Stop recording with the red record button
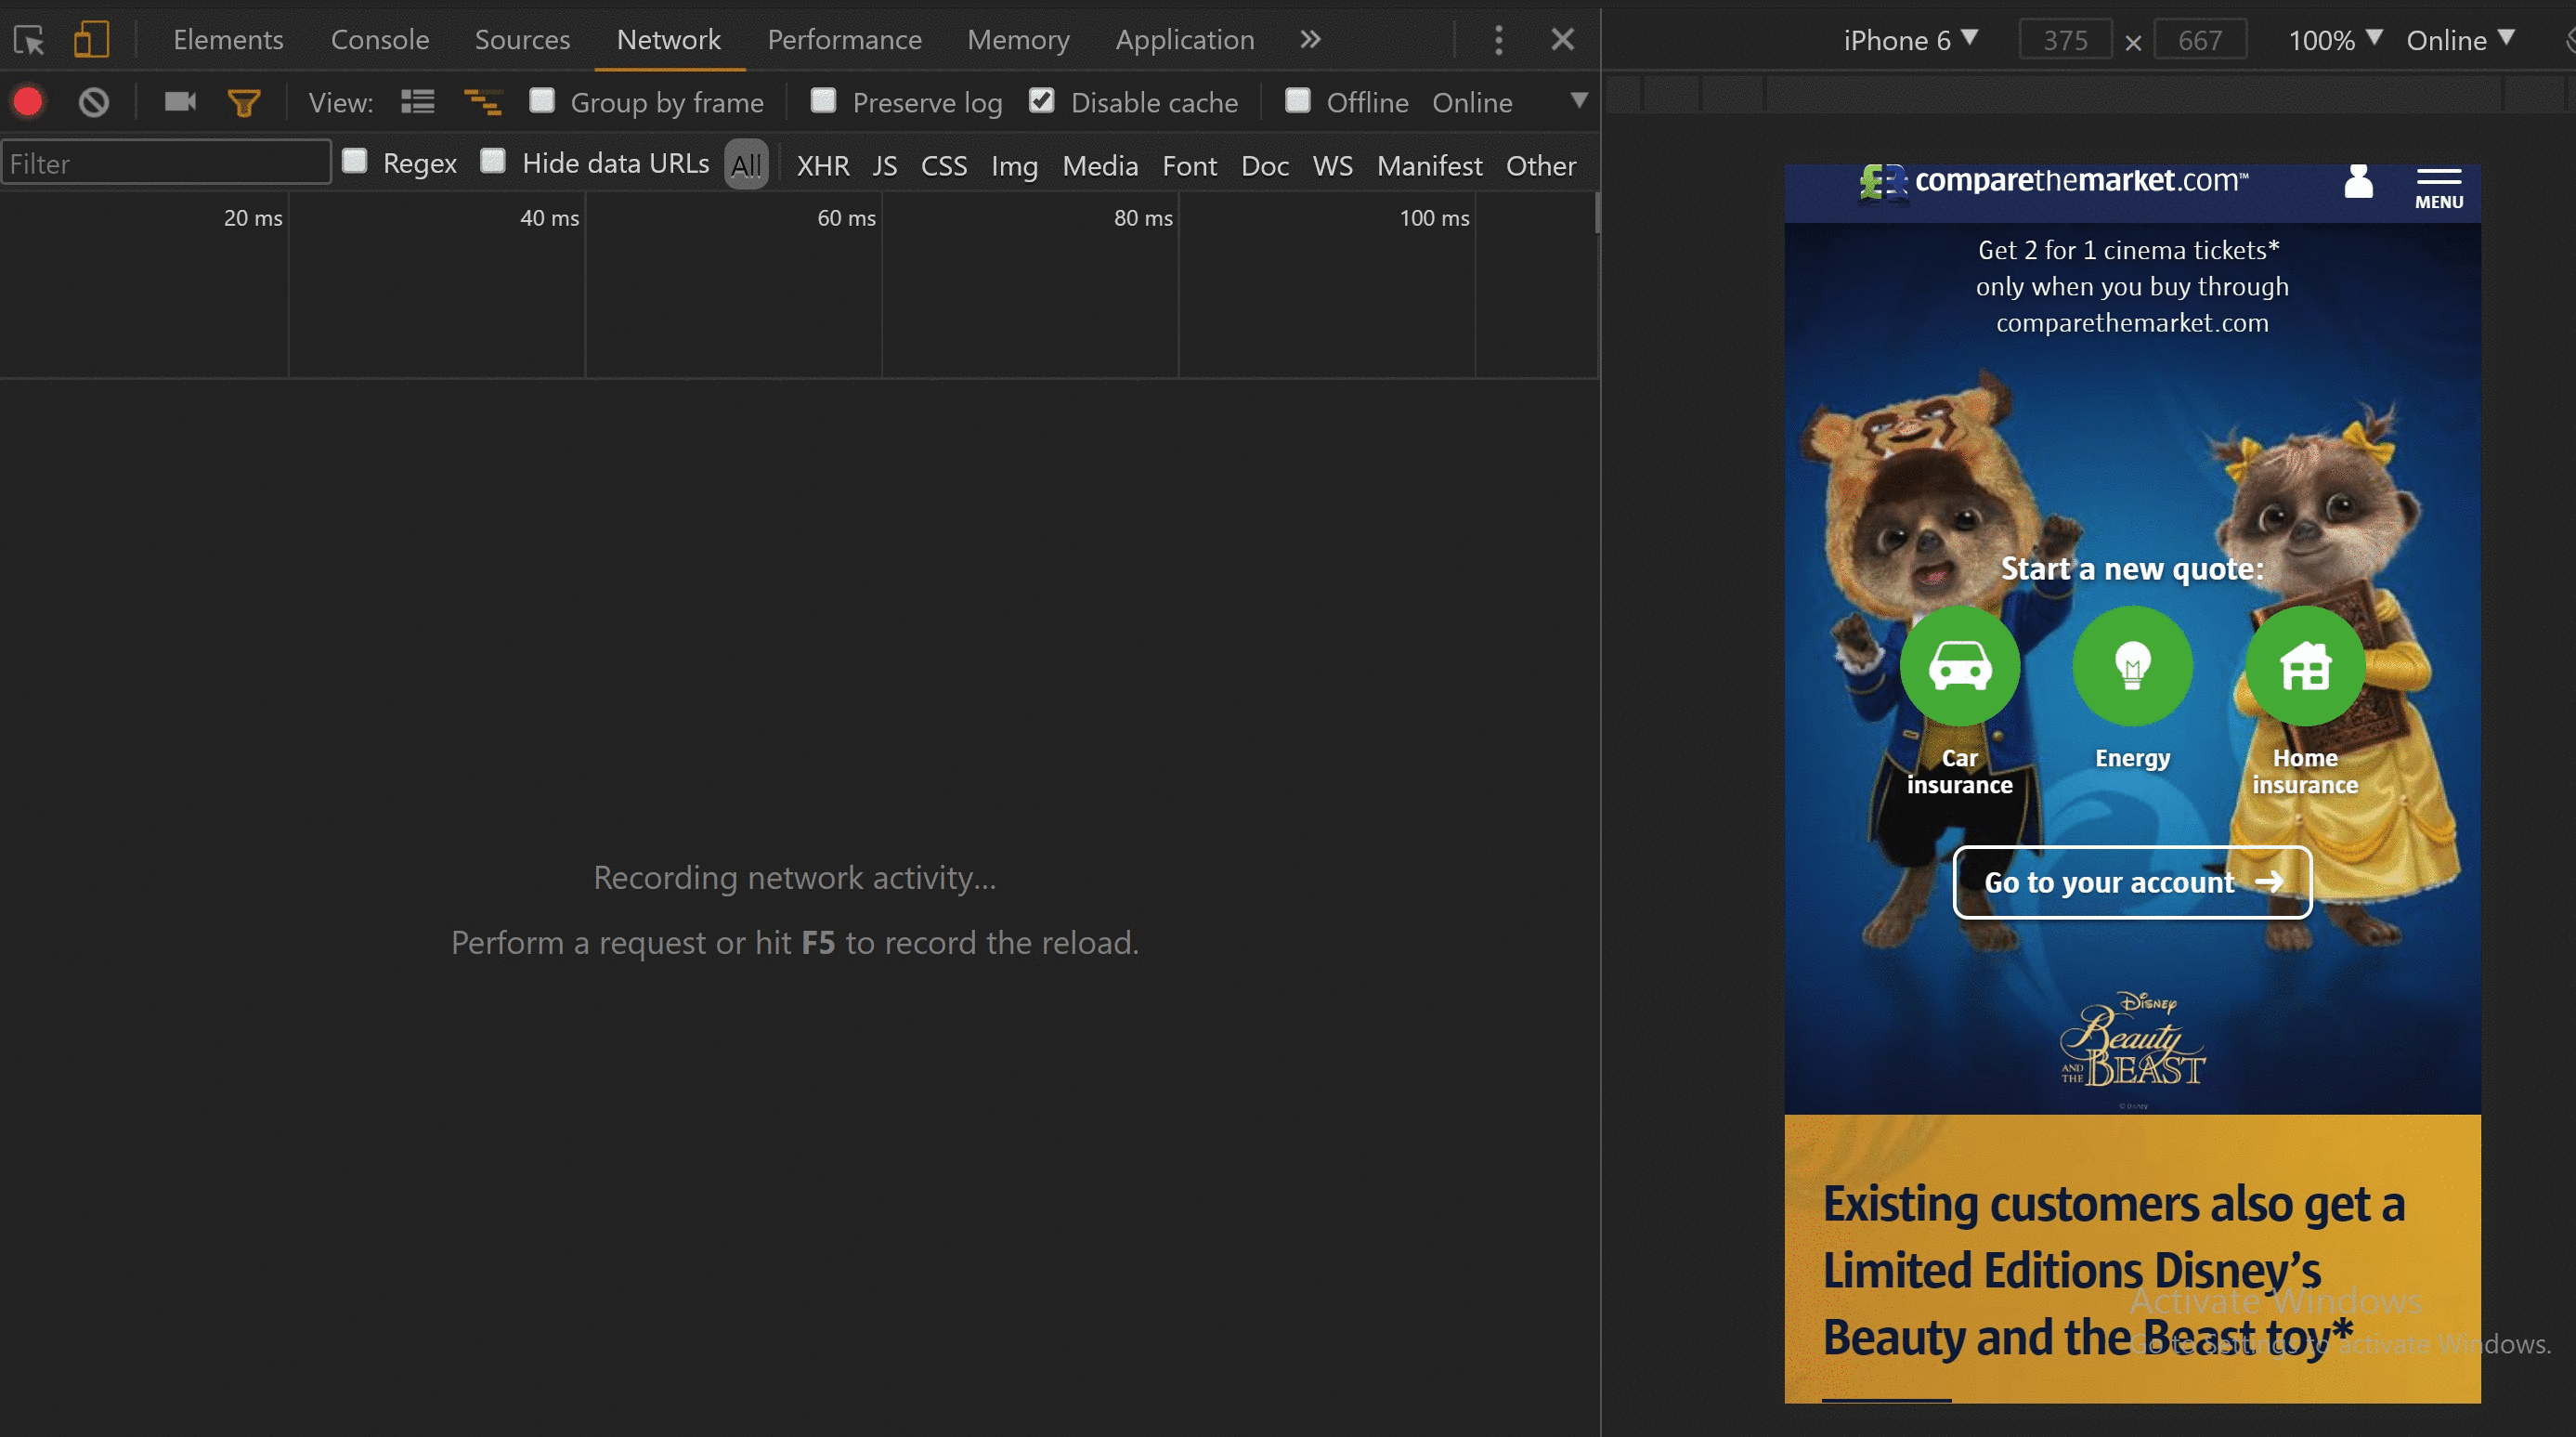This screenshot has height=1437, width=2576. pyautogui.click(x=28, y=102)
